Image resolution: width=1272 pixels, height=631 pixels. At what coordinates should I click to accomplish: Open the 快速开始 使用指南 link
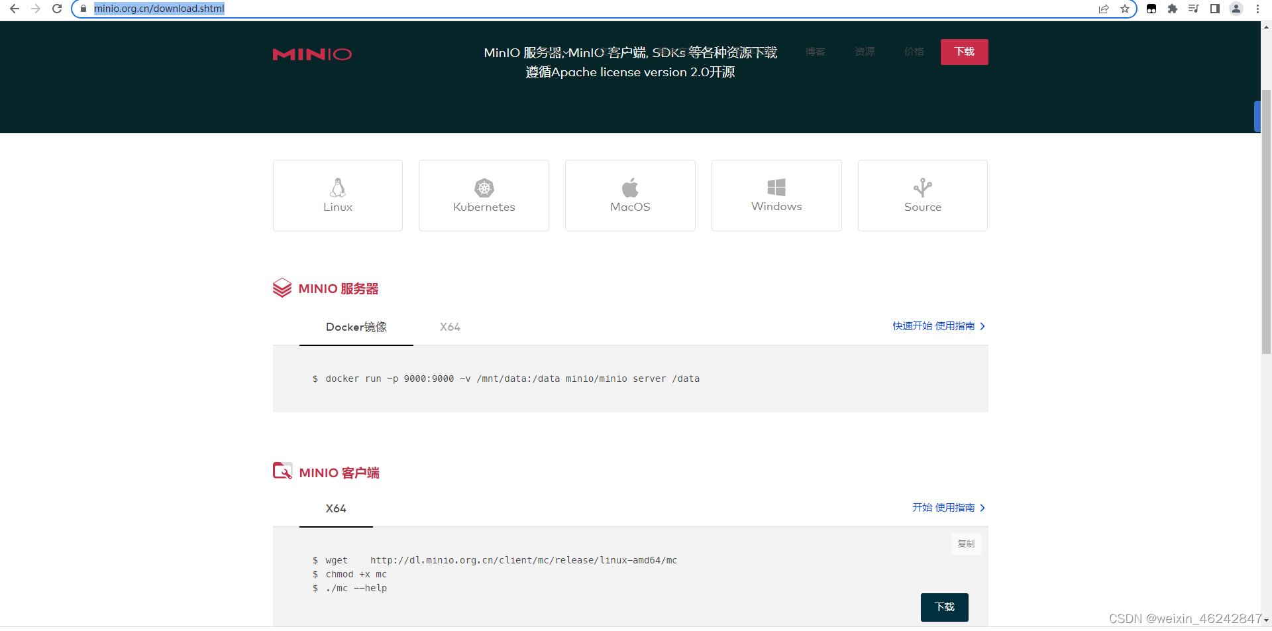tap(933, 326)
